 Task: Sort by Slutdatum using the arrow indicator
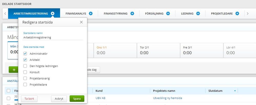tap(235, 91)
